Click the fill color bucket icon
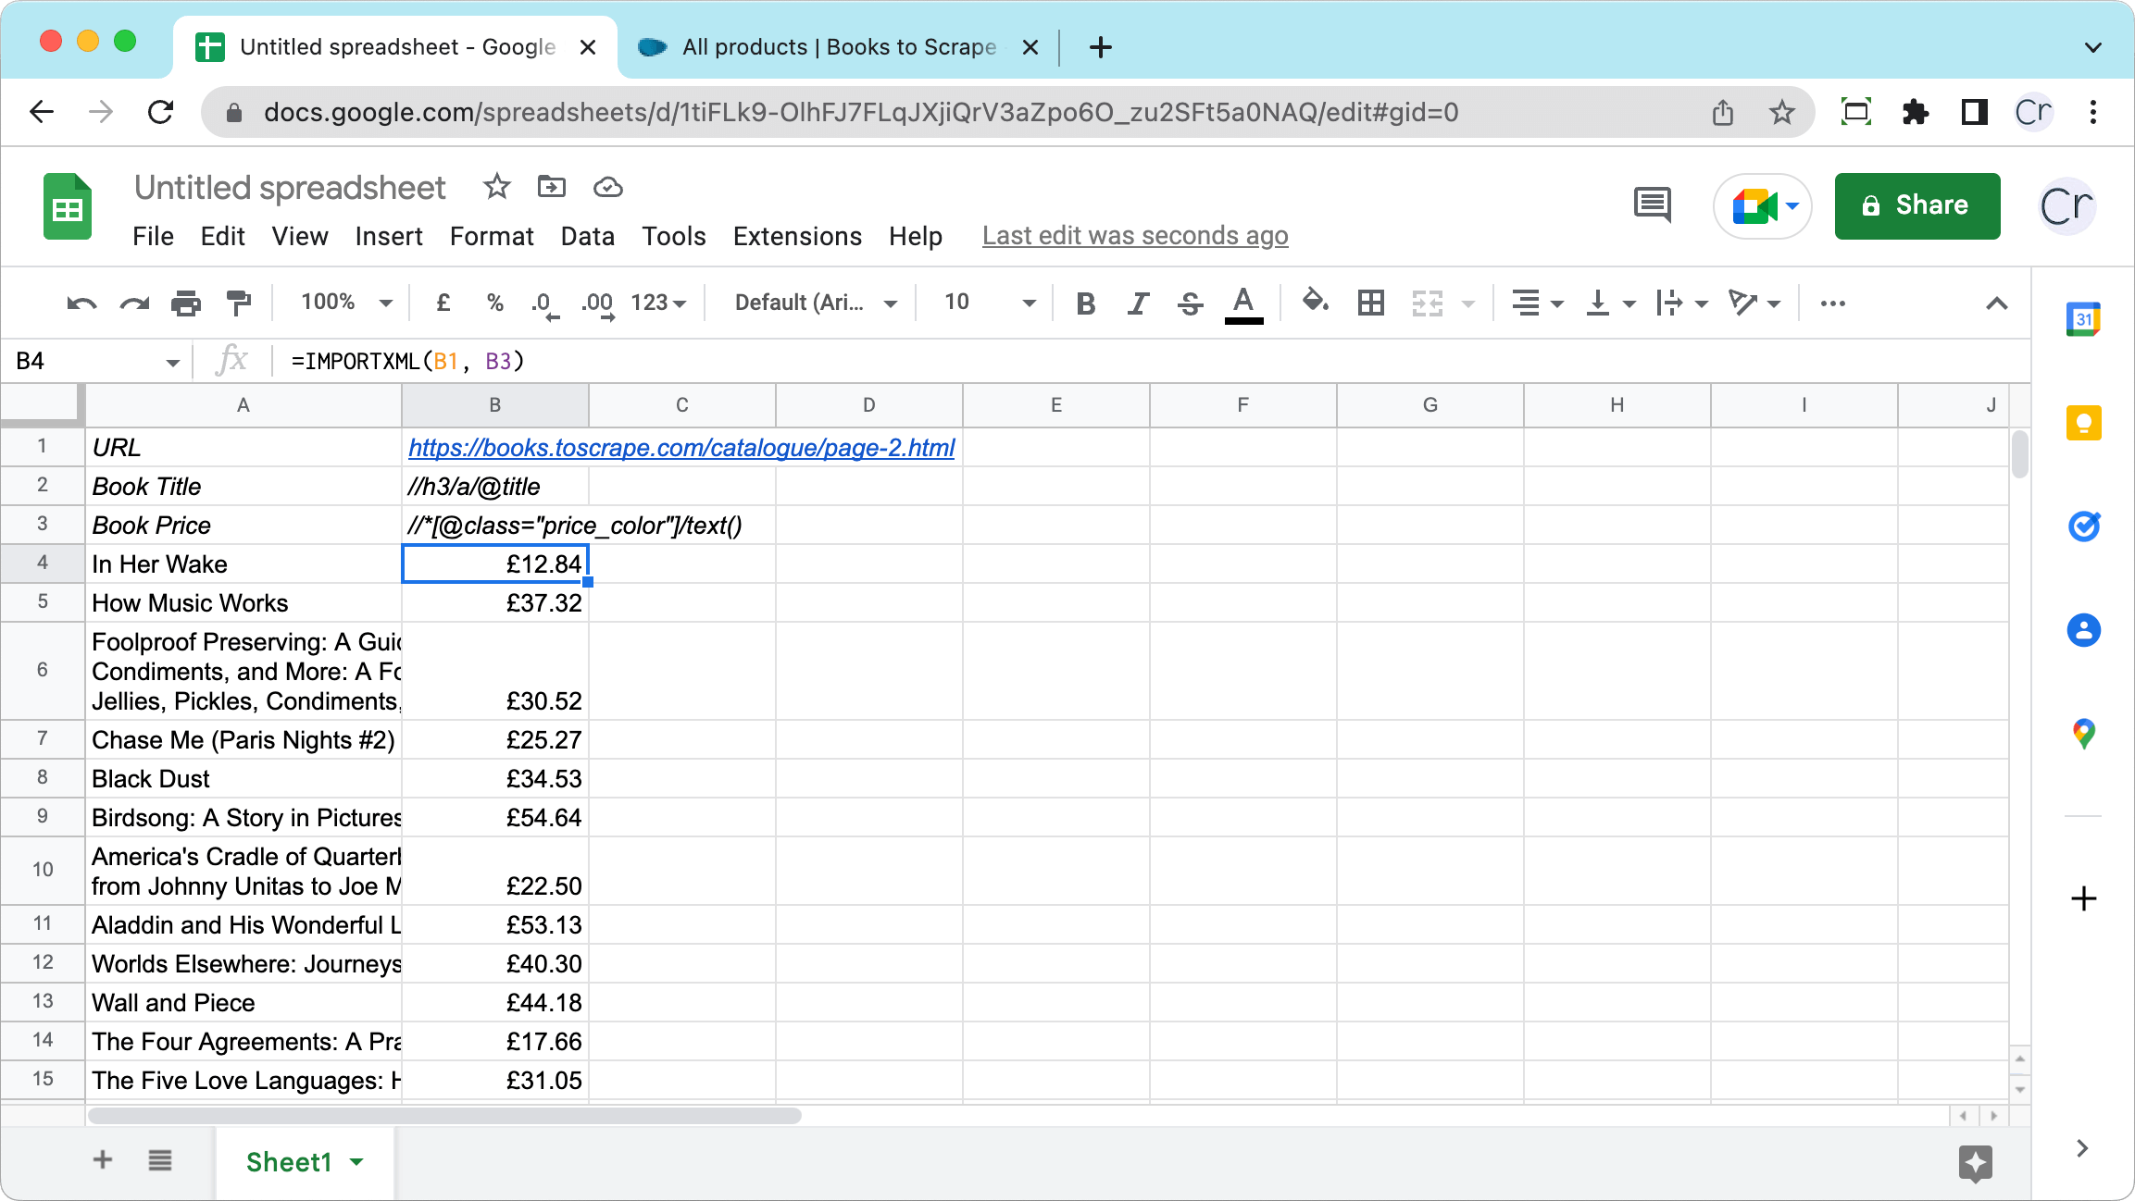The height and width of the screenshot is (1201, 2135). tap(1315, 302)
